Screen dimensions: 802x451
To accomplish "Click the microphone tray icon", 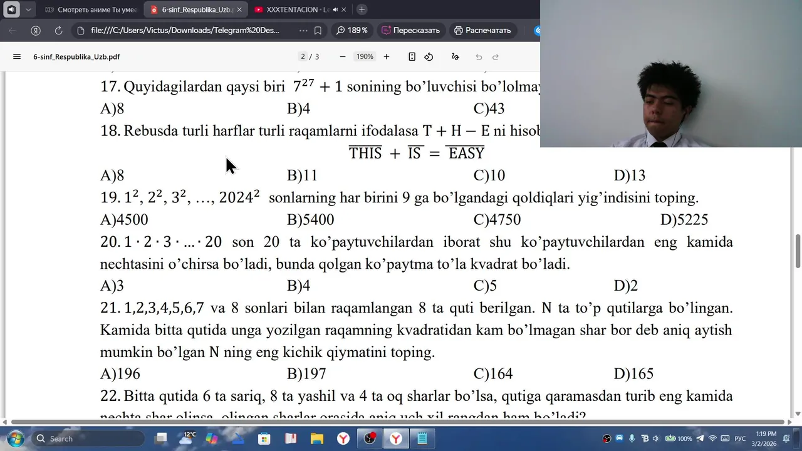I will pyautogui.click(x=632, y=438).
